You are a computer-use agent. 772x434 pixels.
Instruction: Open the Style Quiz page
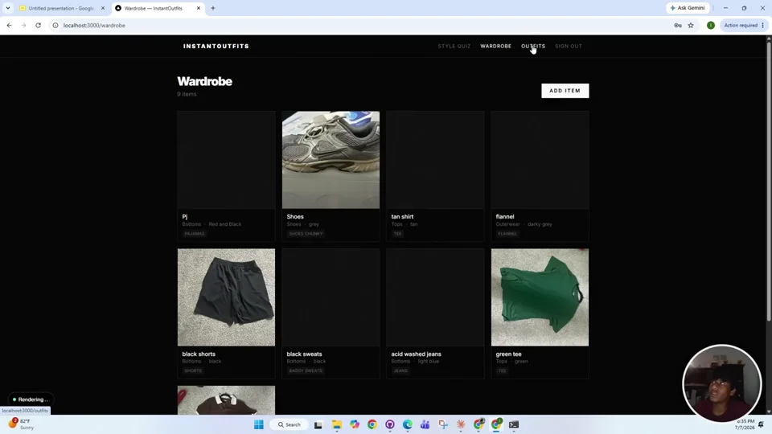pyautogui.click(x=454, y=47)
